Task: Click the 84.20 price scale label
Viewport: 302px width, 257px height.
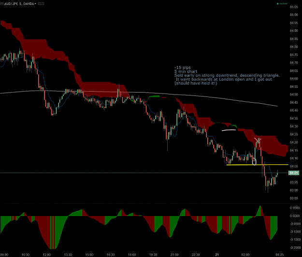Action: [294, 142]
